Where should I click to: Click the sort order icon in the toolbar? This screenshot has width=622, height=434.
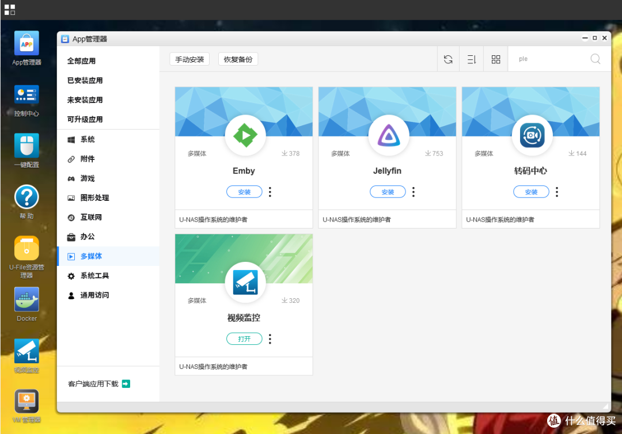click(472, 59)
